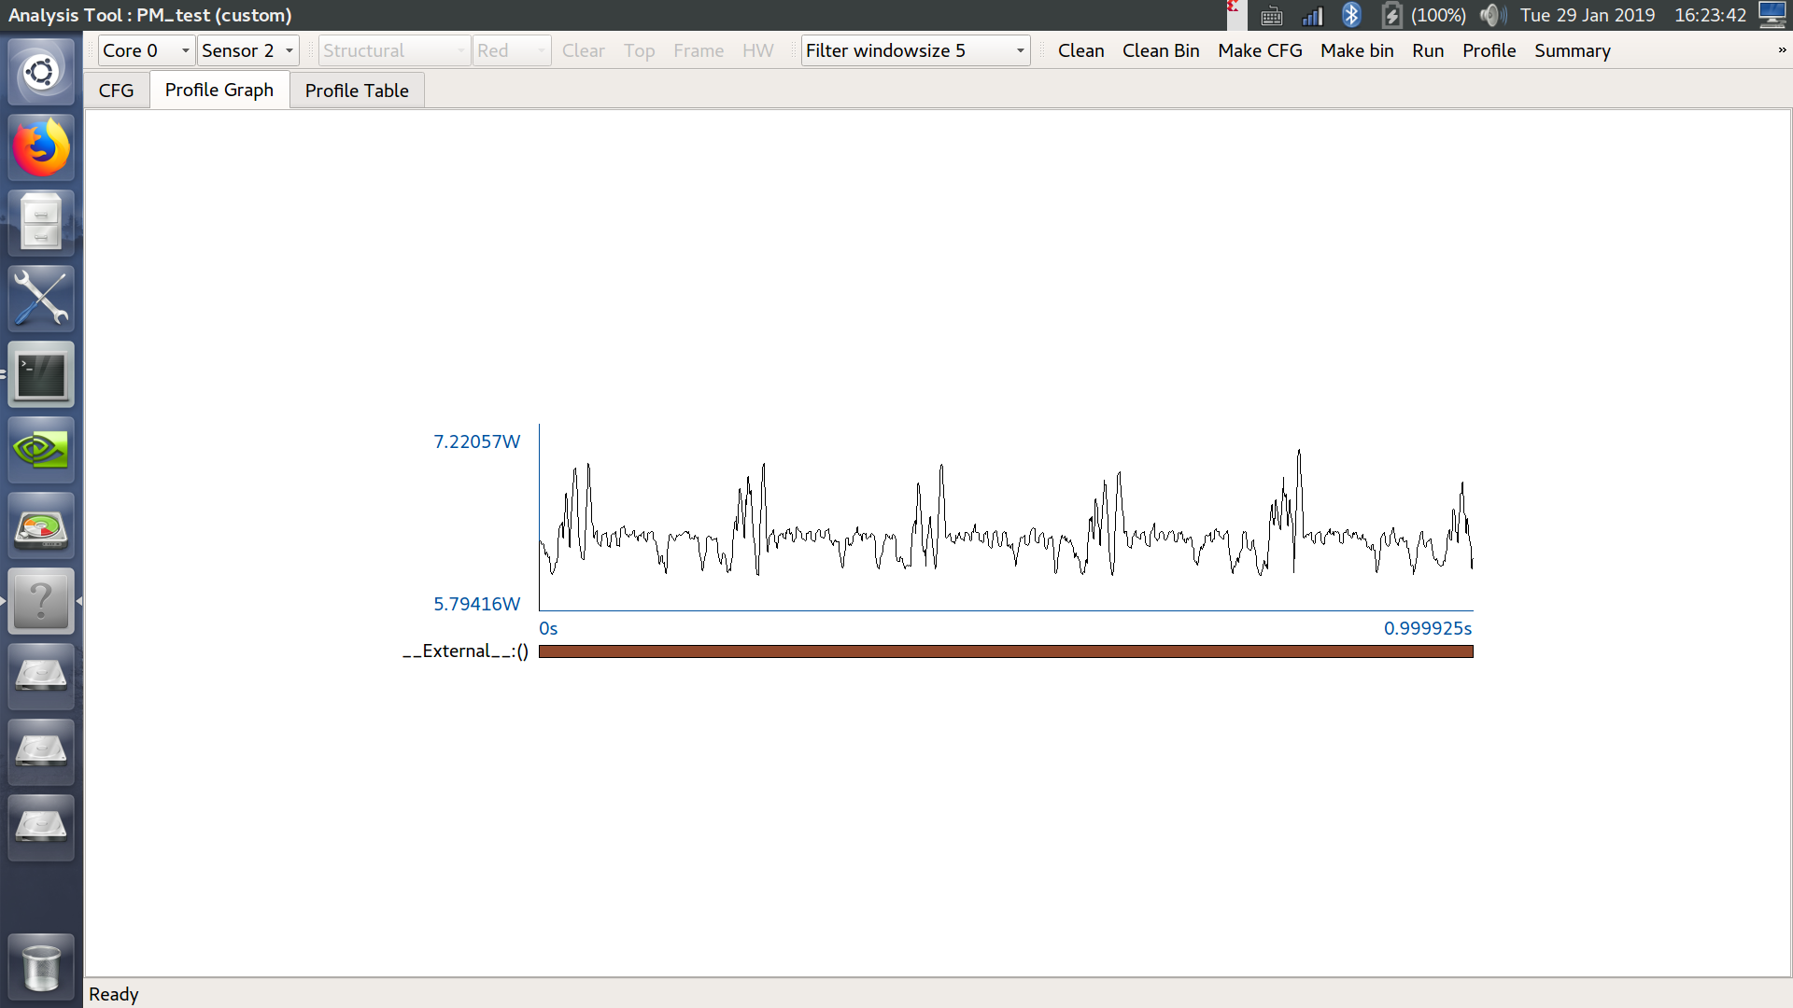
Task: Click the Clear button to reset view
Action: click(583, 49)
